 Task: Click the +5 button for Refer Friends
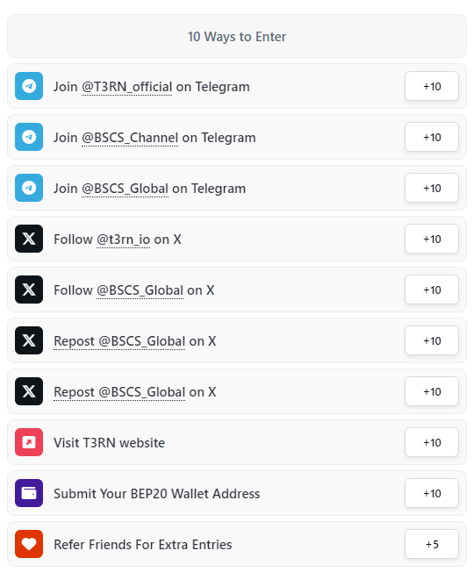(432, 544)
